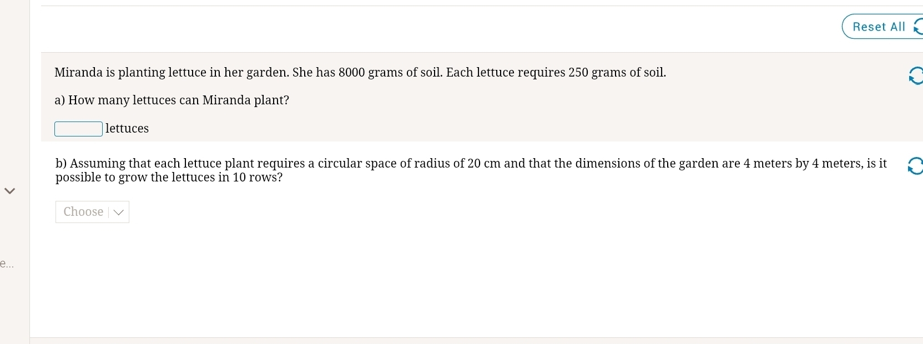Click the 'a)' part label

pos(60,100)
